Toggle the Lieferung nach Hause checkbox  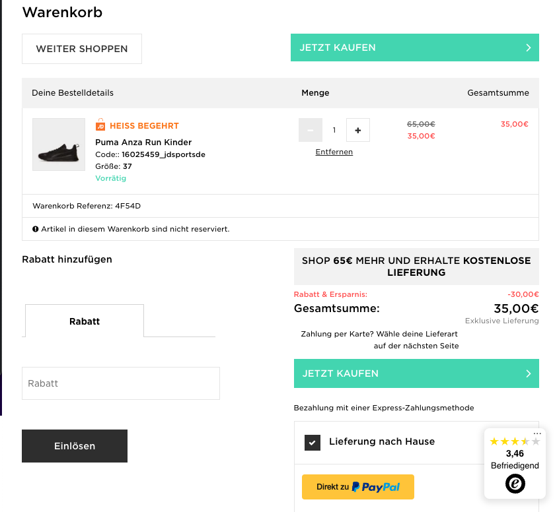pyautogui.click(x=313, y=442)
